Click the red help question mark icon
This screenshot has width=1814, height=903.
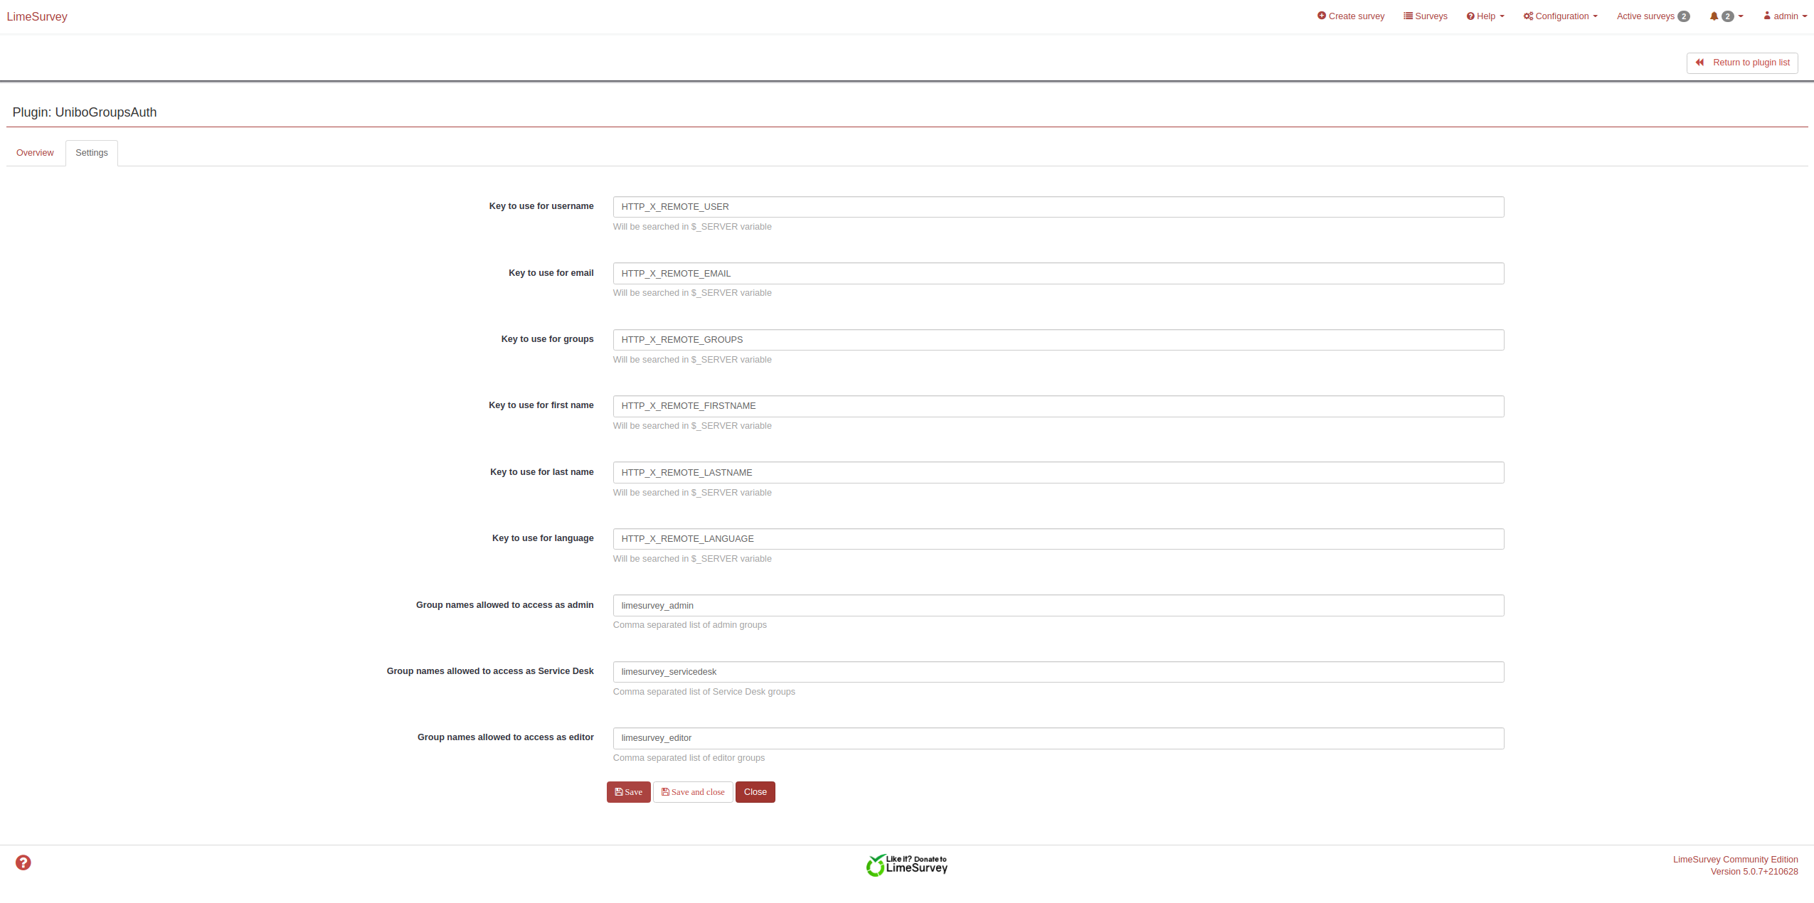tap(23, 862)
